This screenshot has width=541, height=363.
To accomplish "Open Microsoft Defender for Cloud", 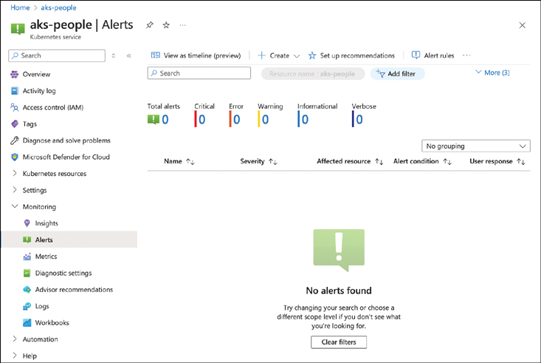I will 66,157.
